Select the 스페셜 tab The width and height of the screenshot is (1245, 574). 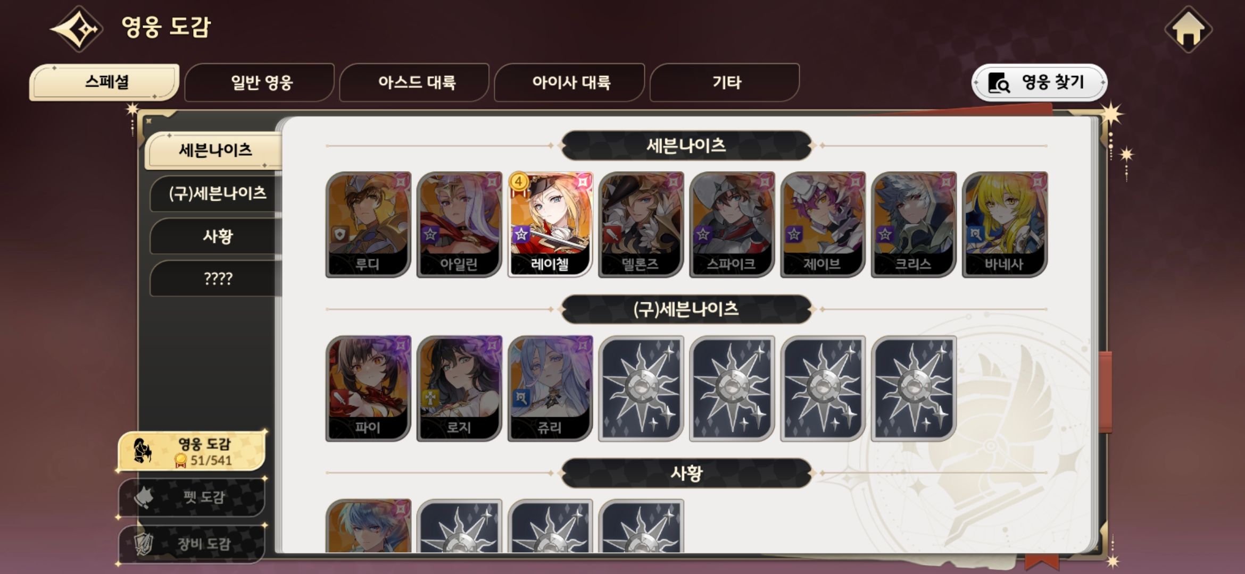coord(105,82)
